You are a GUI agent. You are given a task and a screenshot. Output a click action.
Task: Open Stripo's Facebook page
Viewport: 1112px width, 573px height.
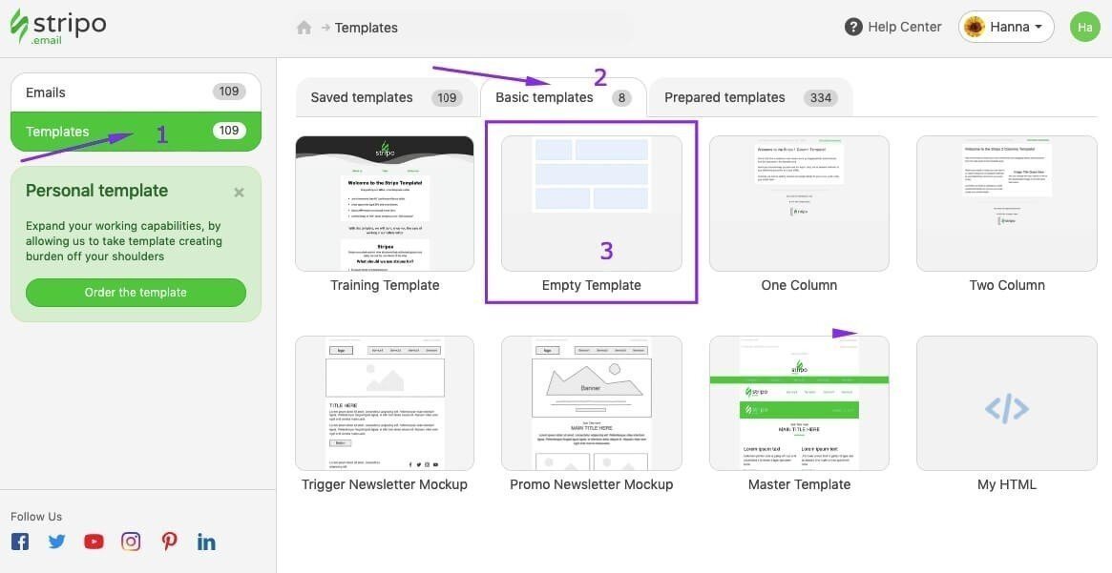click(x=19, y=541)
